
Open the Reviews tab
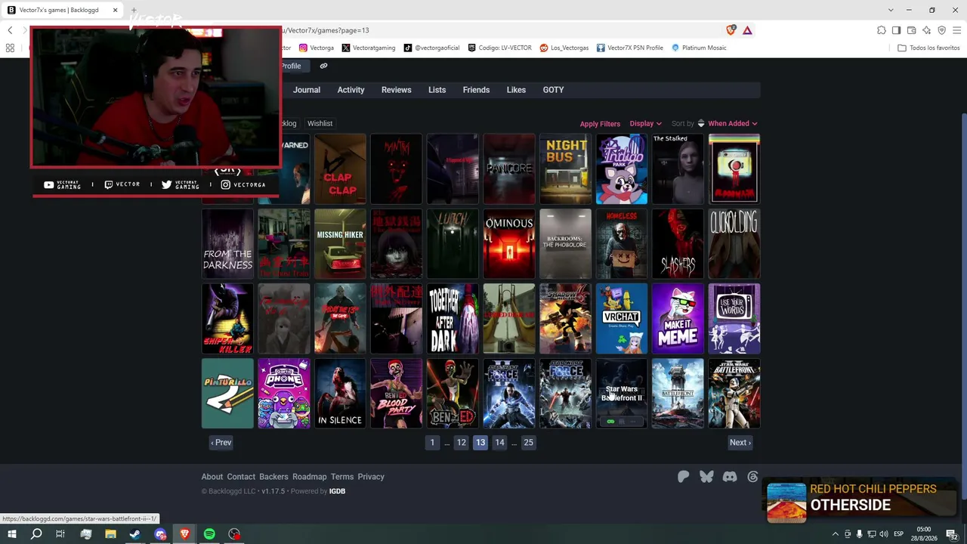point(397,90)
